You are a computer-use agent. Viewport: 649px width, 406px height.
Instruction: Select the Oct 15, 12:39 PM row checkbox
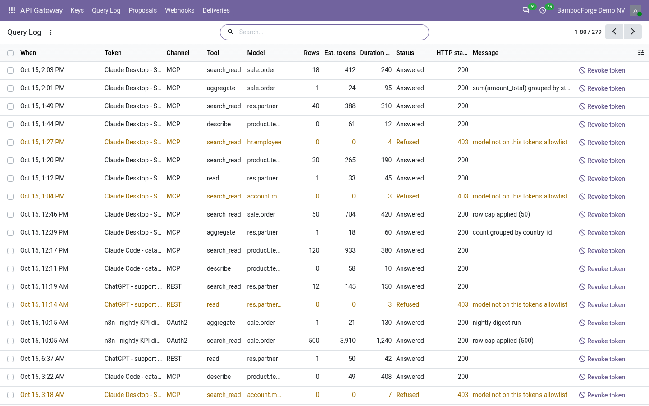(x=10, y=233)
